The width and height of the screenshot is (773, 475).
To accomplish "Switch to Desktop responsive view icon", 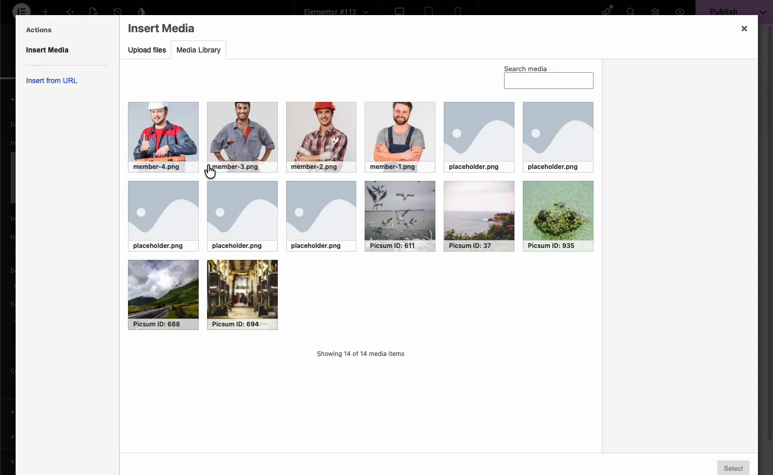I will click(x=400, y=11).
